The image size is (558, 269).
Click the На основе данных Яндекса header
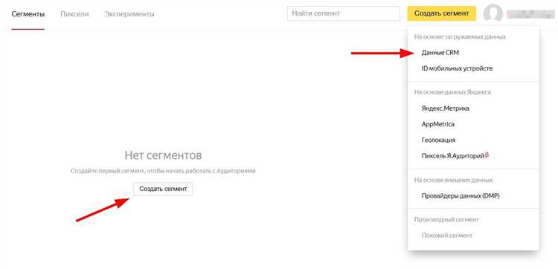pyautogui.click(x=452, y=92)
